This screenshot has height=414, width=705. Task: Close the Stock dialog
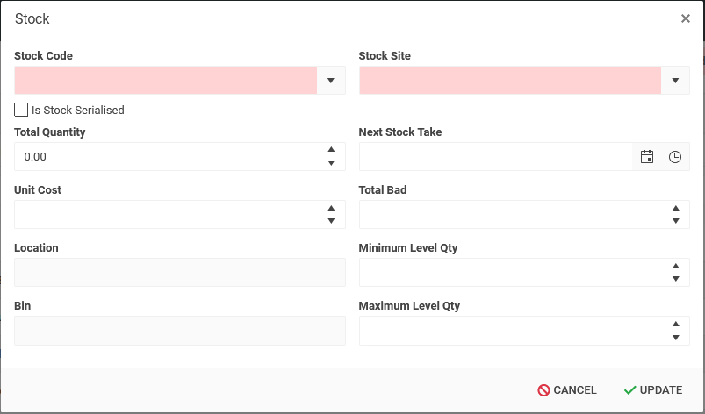[686, 18]
